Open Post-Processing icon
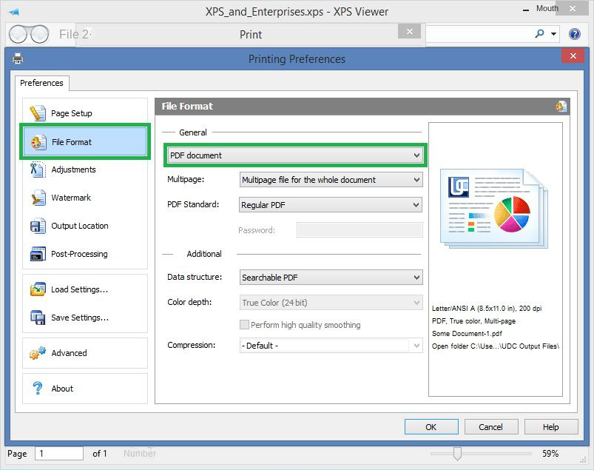Viewport: 594px width, 470px height. tap(38, 254)
